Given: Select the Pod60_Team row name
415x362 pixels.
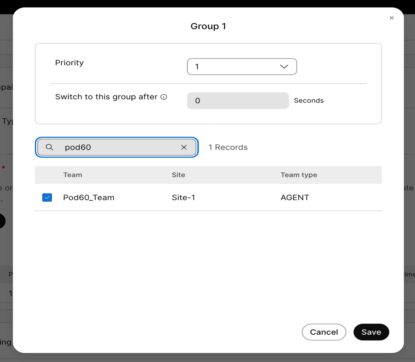Looking at the screenshot, I should (88, 197).
